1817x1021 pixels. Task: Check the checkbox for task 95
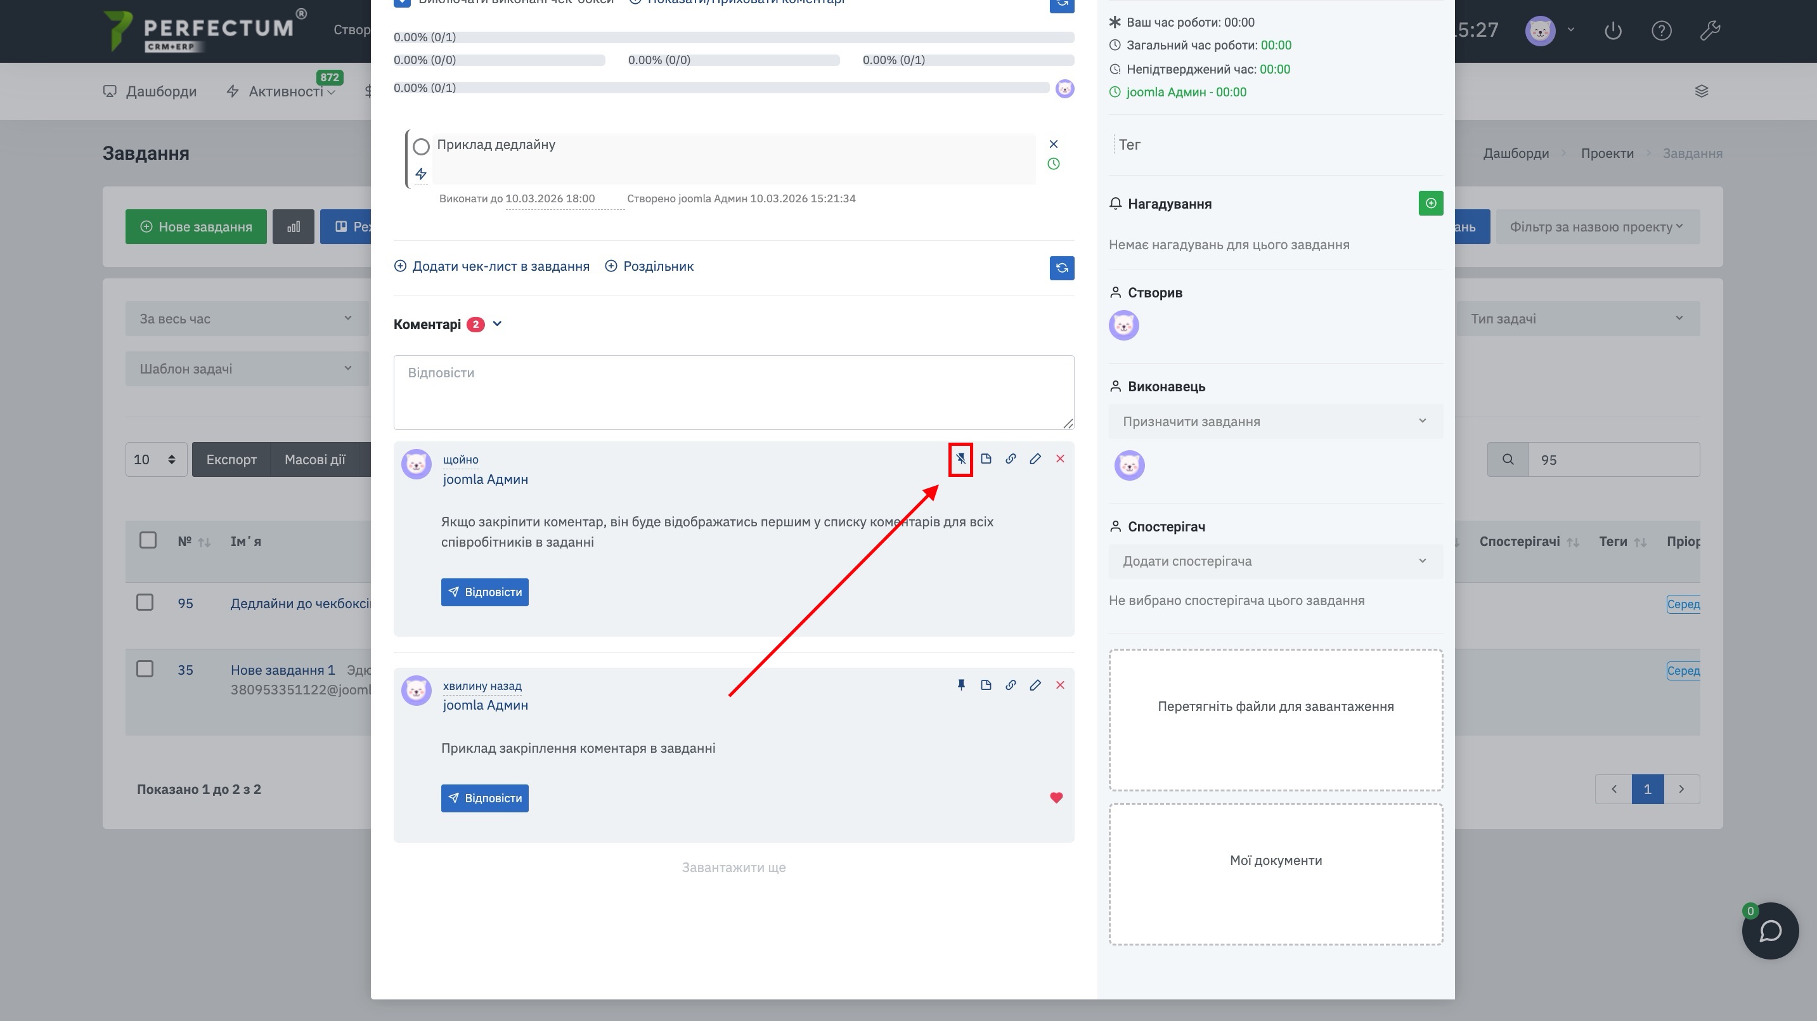pyautogui.click(x=145, y=602)
